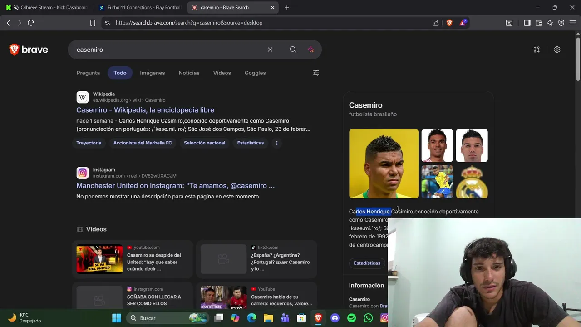
Task: Switch to the C4breee Stream - Kick Dashboard tab
Action: click(47, 8)
